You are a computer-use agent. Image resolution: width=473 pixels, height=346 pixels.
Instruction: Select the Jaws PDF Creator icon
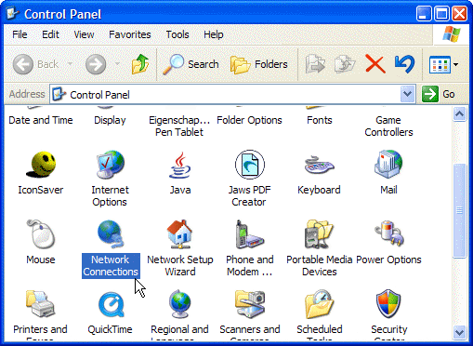pyautogui.click(x=250, y=165)
